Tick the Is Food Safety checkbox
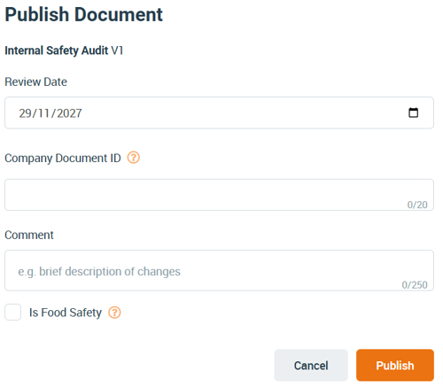The width and height of the screenshot is (443, 387). [13, 312]
